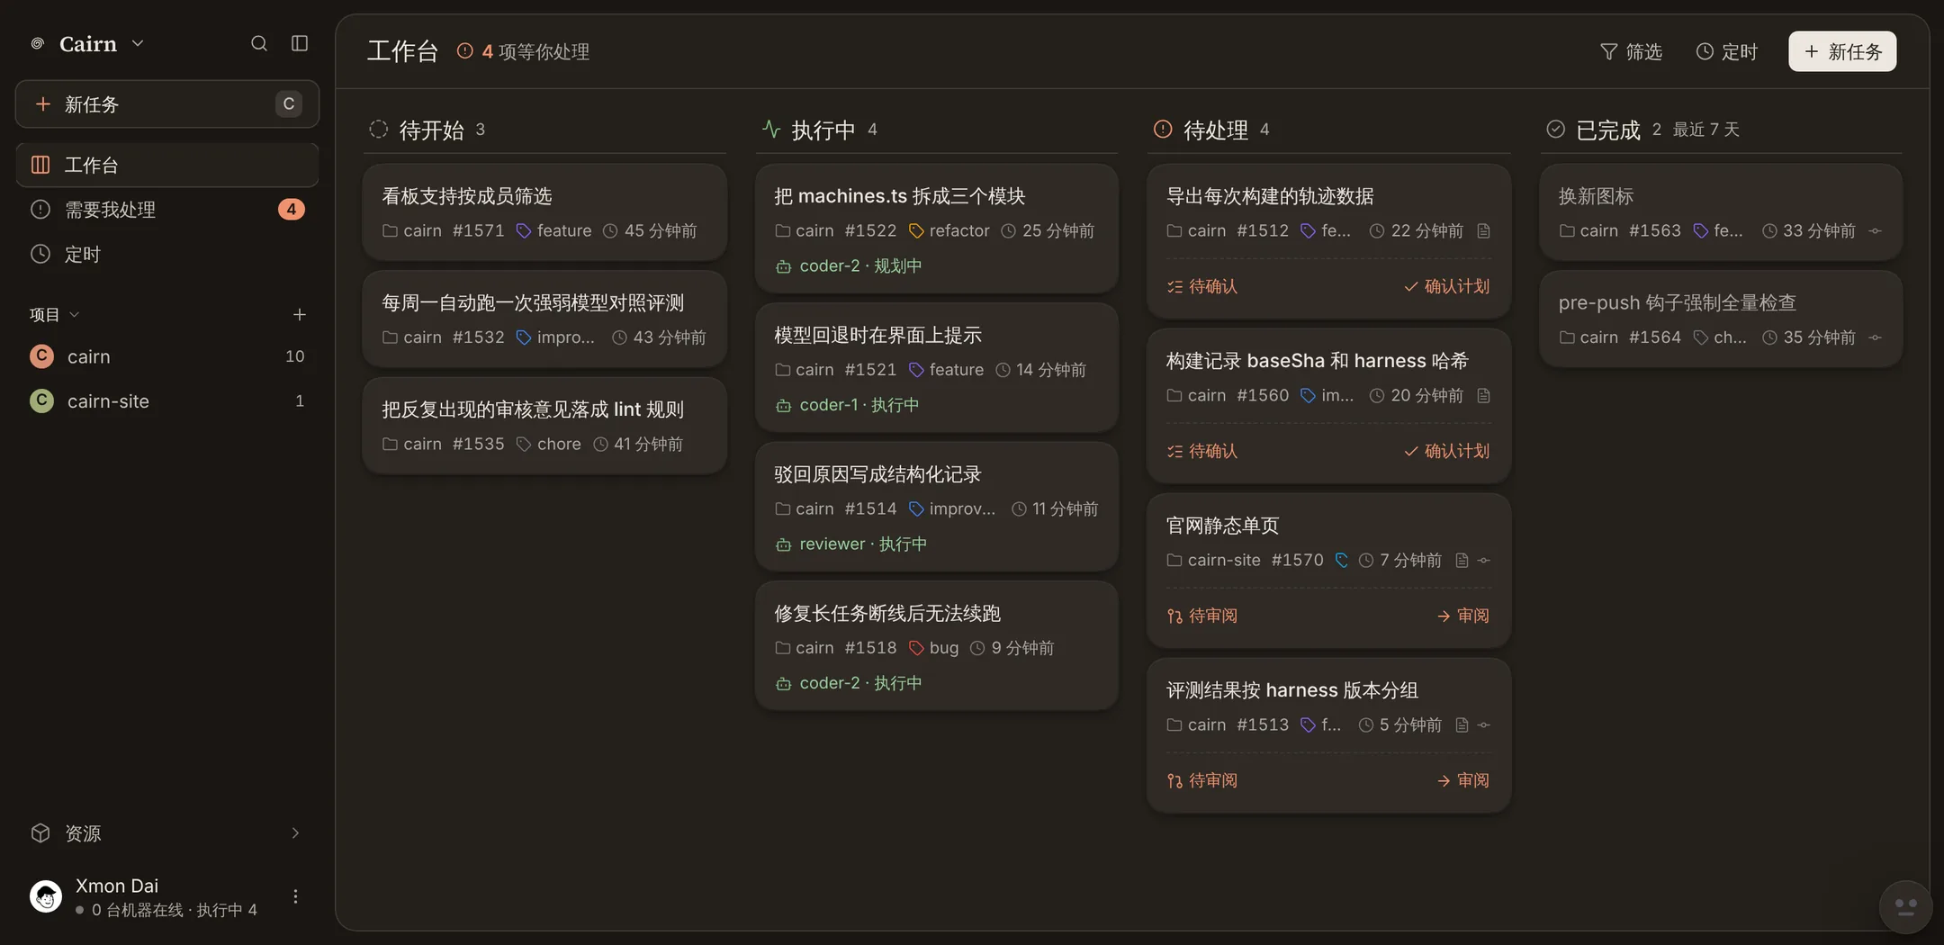Screen dimensions: 1944x945
Task: Click the commit icon on card #1563
Action: click(1876, 231)
